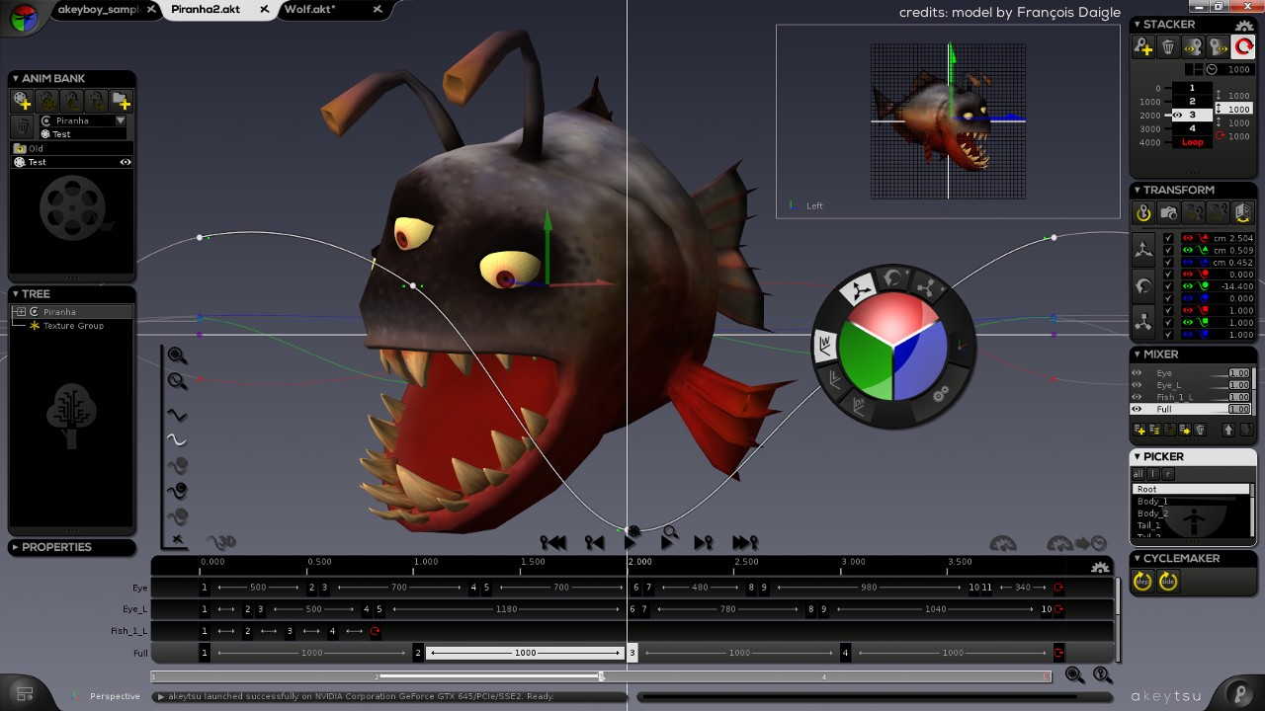Select Body_1 in the Picker list

(1152, 502)
